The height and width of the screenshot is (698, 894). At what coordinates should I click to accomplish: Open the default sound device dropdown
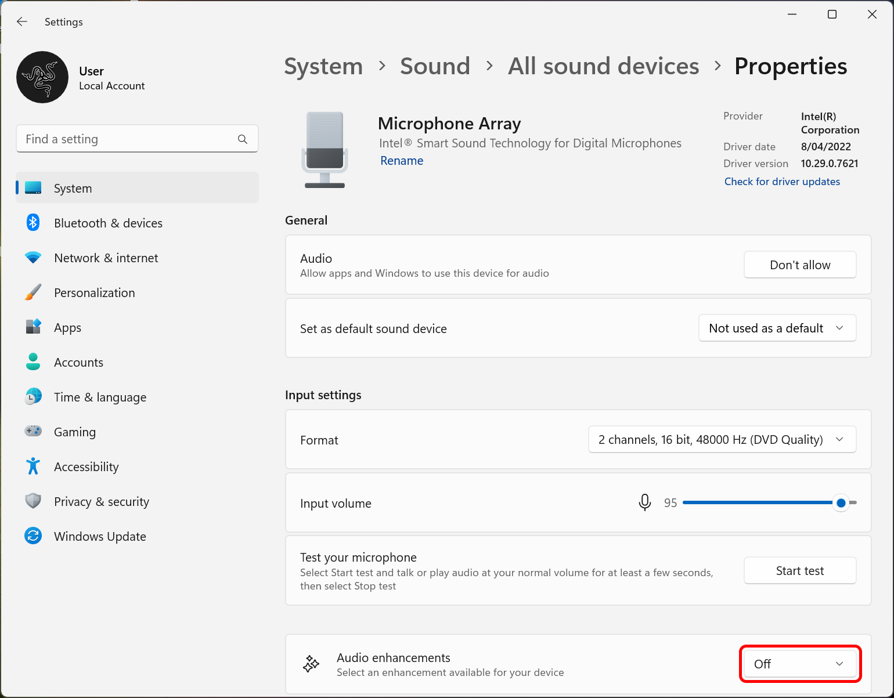tap(777, 328)
